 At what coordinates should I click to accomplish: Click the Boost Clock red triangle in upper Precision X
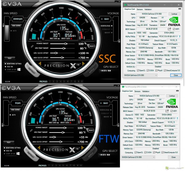[71, 39]
